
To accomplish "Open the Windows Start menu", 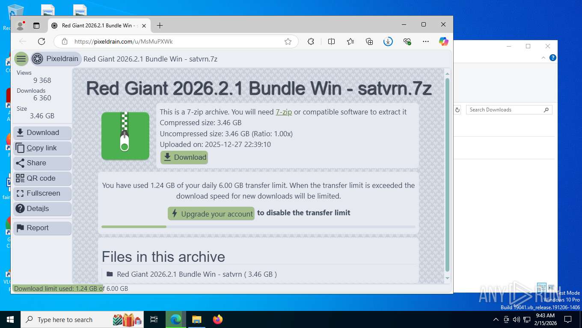I will coord(10,319).
